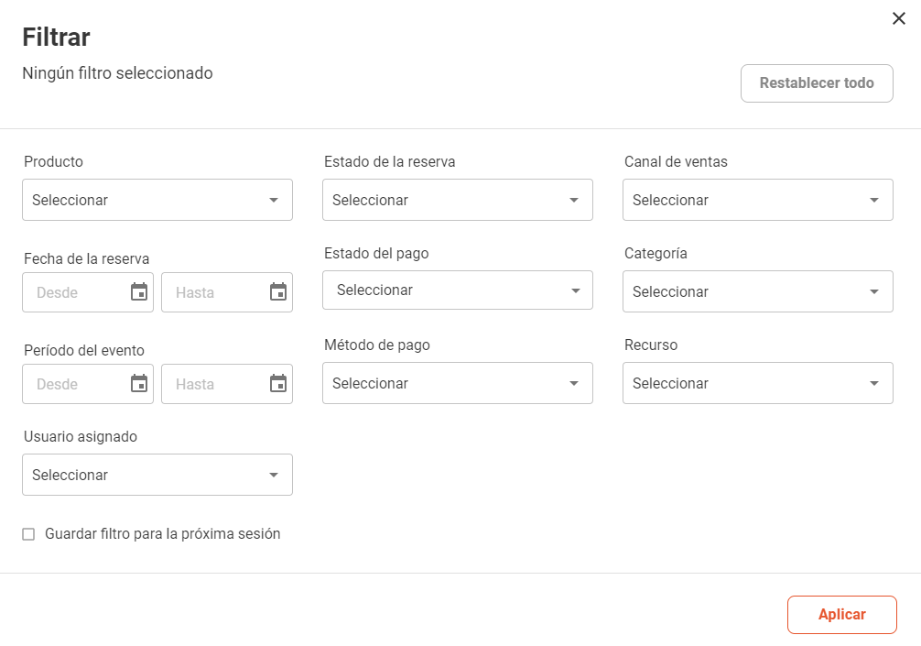Focus the Fecha de la reserva Desde field
This screenshot has height=646, width=921.
click(x=75, y=292)
